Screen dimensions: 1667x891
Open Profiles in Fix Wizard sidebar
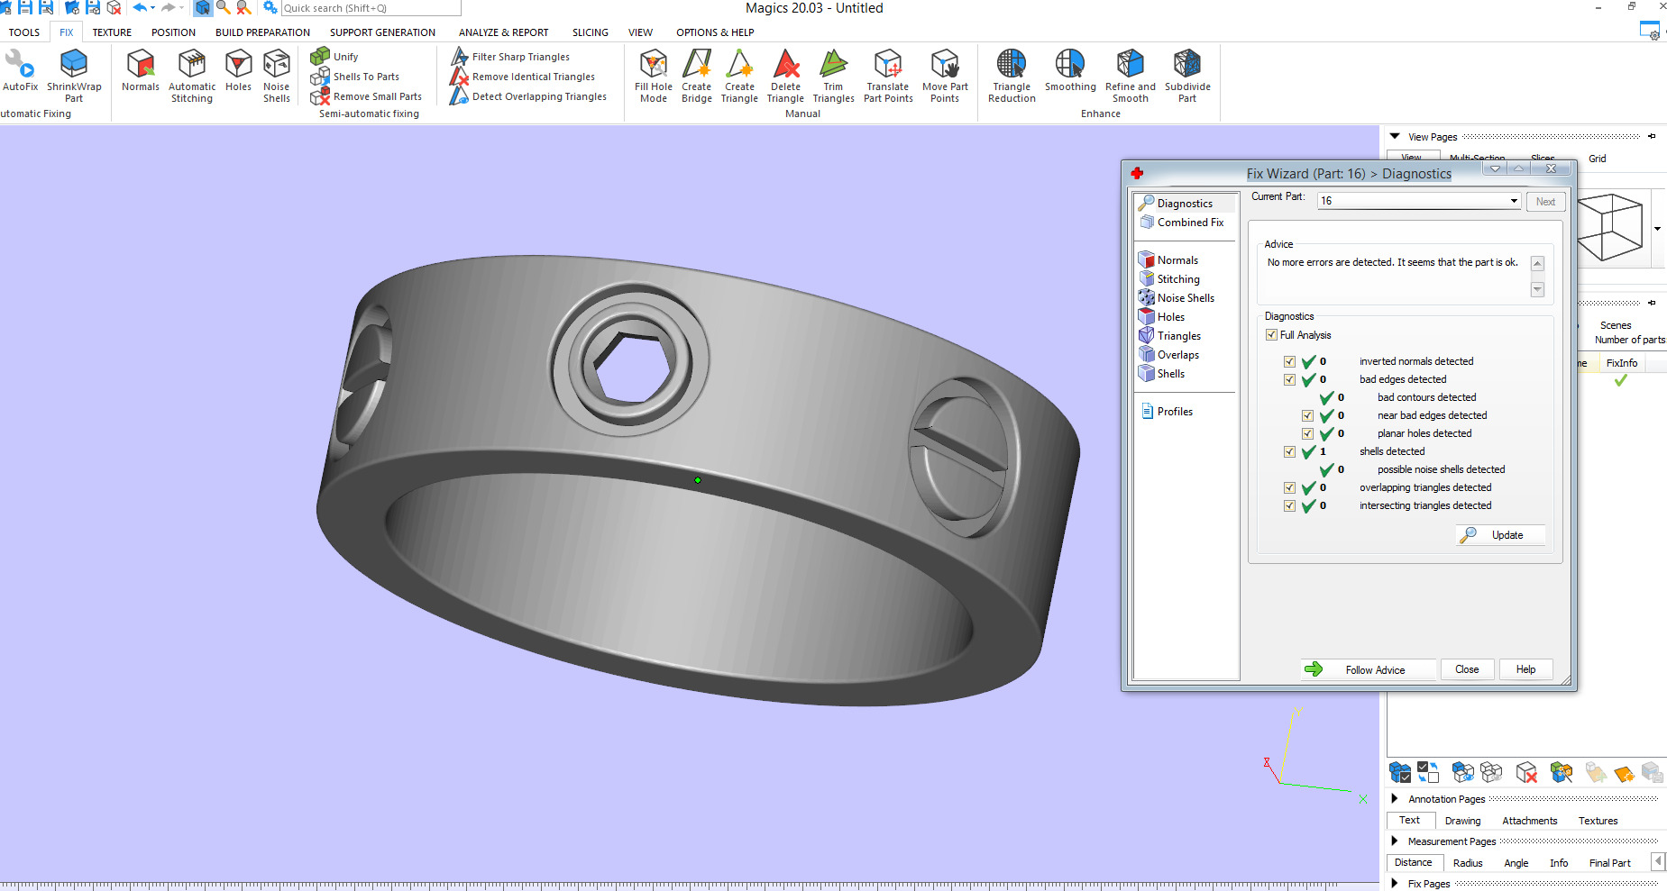pyautogui.click(x=1167, y=412)
